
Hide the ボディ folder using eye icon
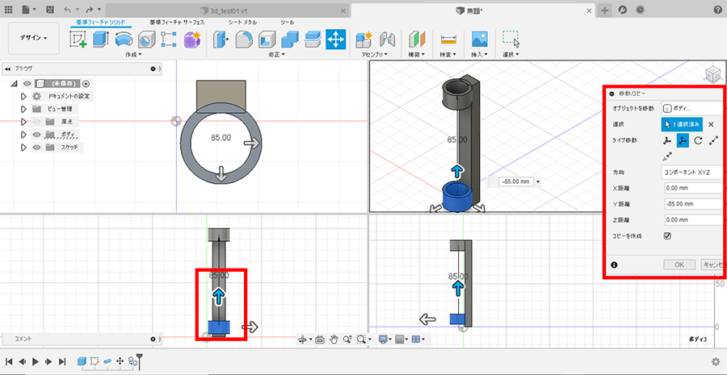point(37,135)
